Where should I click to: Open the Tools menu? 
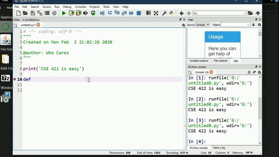(106, 7)
